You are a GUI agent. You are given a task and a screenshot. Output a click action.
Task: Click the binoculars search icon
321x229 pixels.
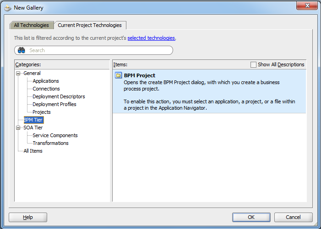pos(22,50)
